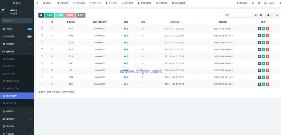Switch to the 矿机配置 tab

[x=162, y=3]
